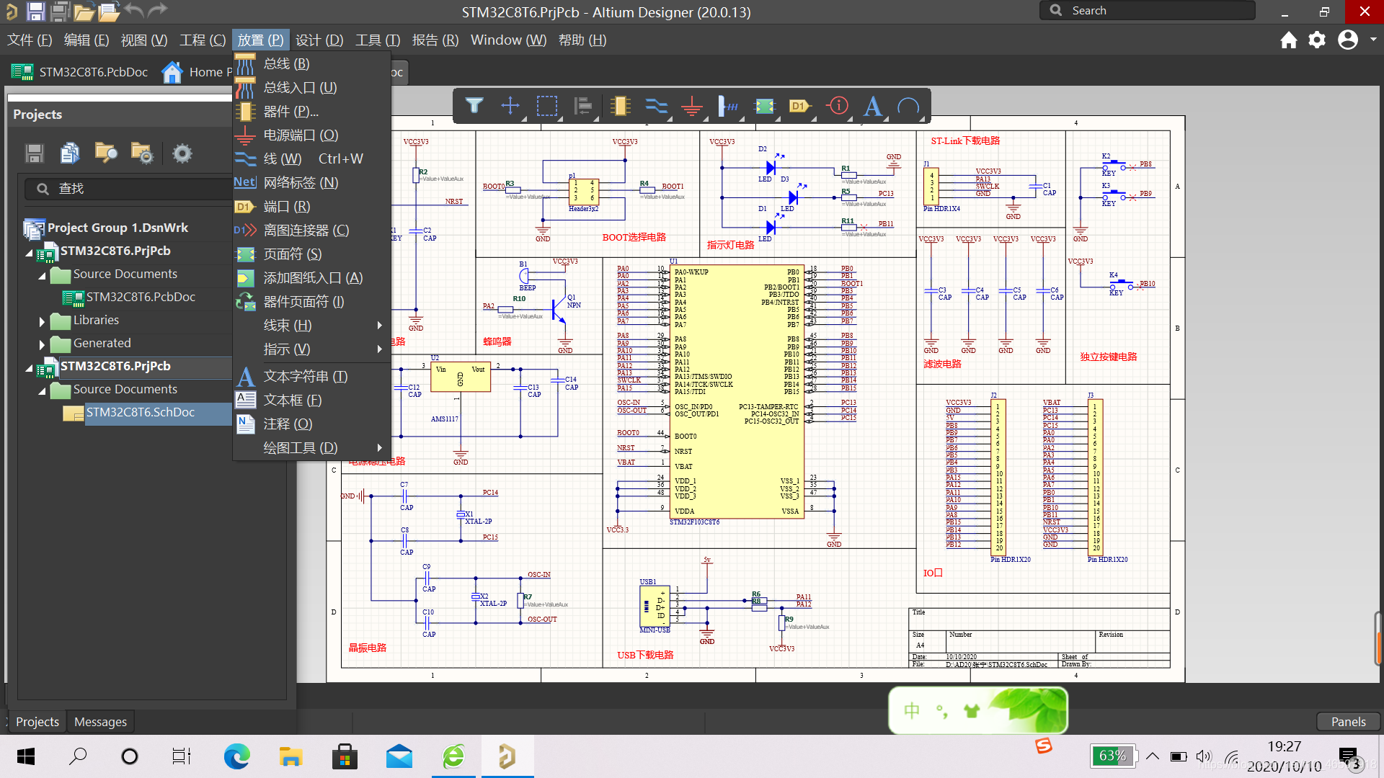Click the Redo arrow icon
This screenshot has width=1384, height=778.
click(157, 10)
